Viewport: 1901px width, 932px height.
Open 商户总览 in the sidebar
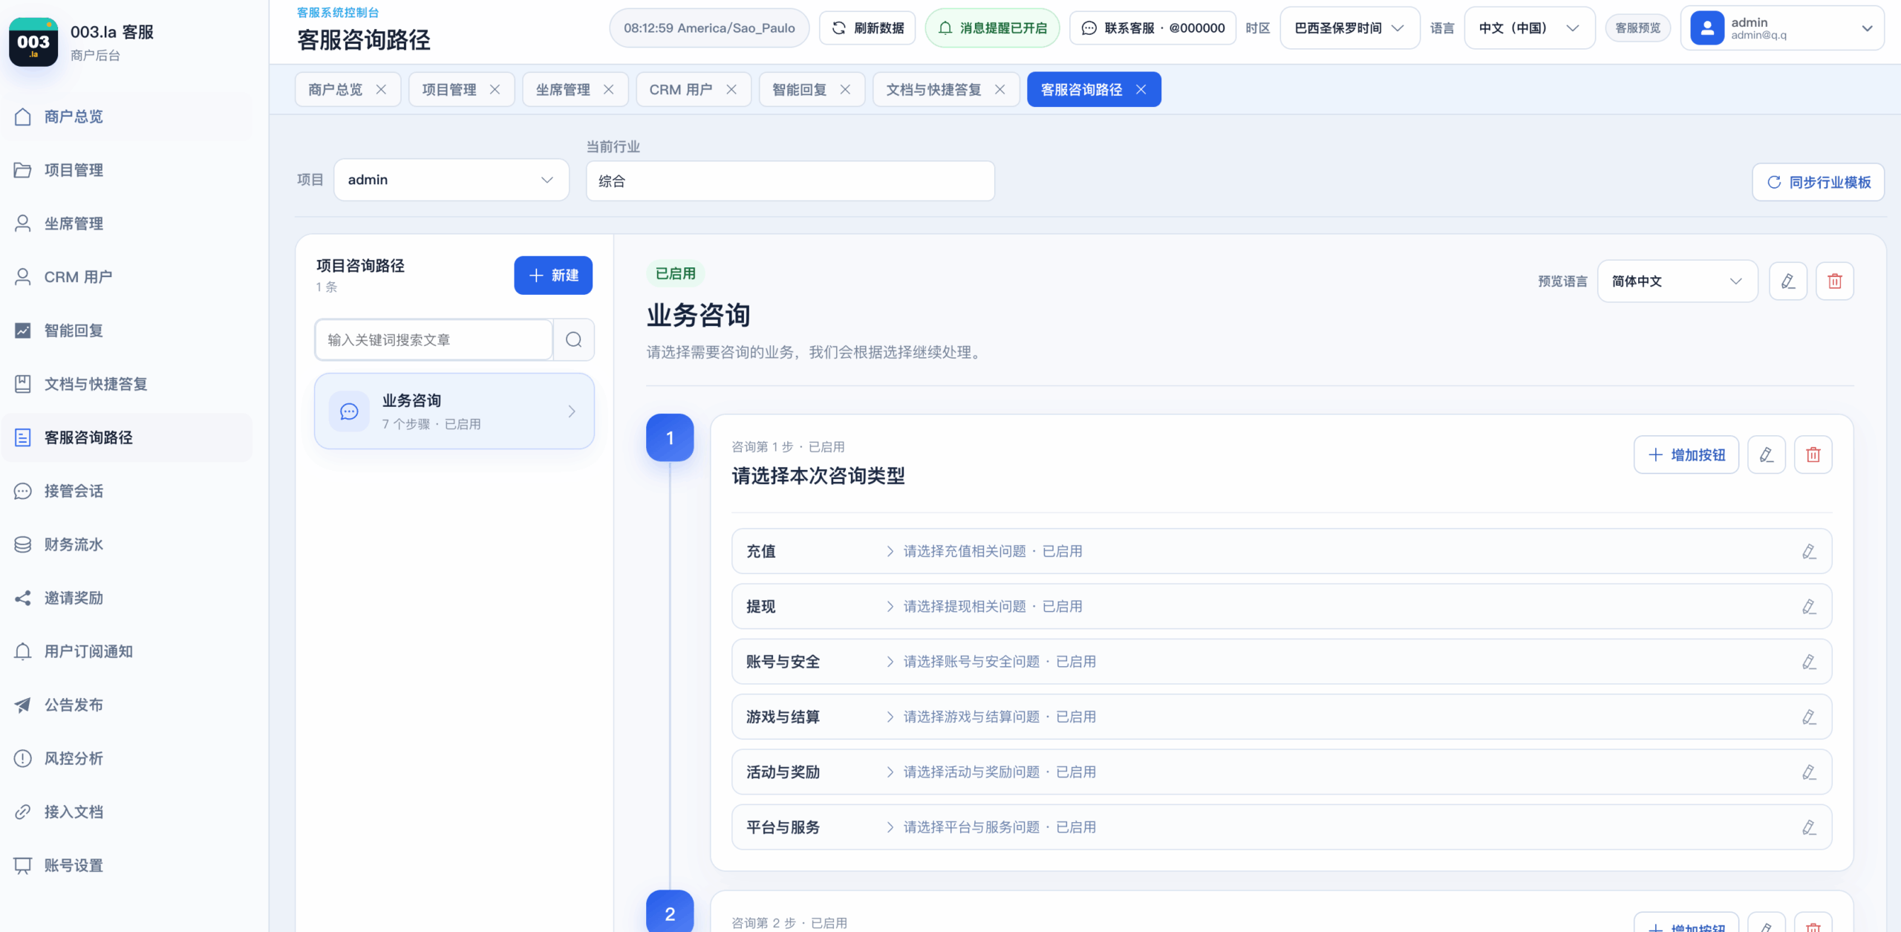tap(126, 117)
